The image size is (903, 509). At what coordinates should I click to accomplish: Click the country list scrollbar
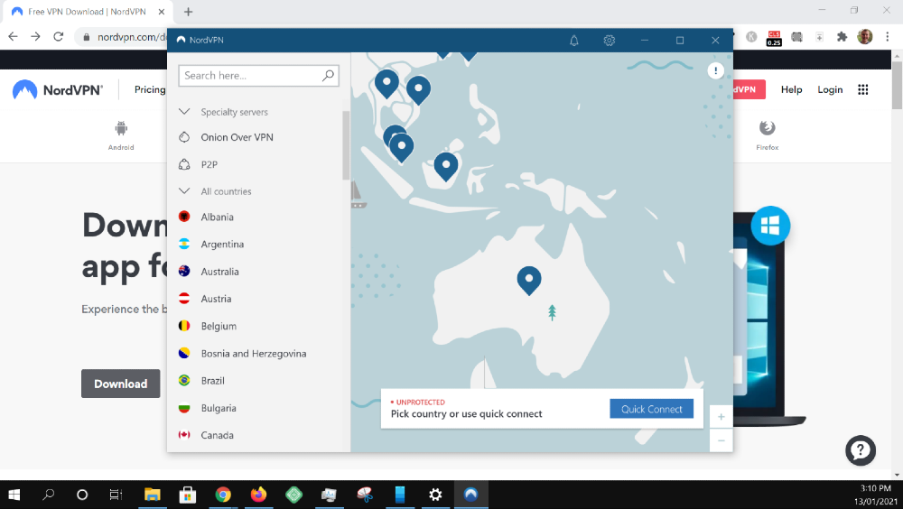[x=346, y=145]
